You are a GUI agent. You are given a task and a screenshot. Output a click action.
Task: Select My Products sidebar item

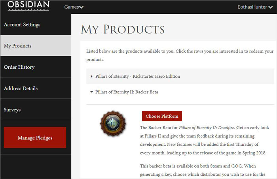[36, 45]
